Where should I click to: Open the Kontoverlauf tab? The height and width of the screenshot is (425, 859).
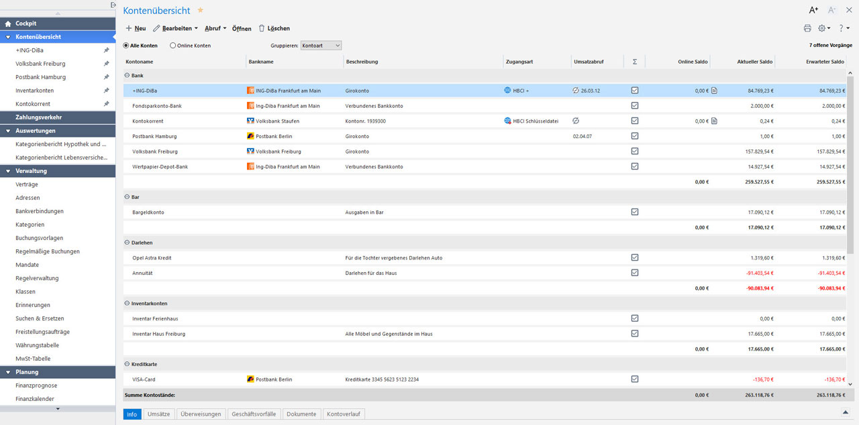342,414
